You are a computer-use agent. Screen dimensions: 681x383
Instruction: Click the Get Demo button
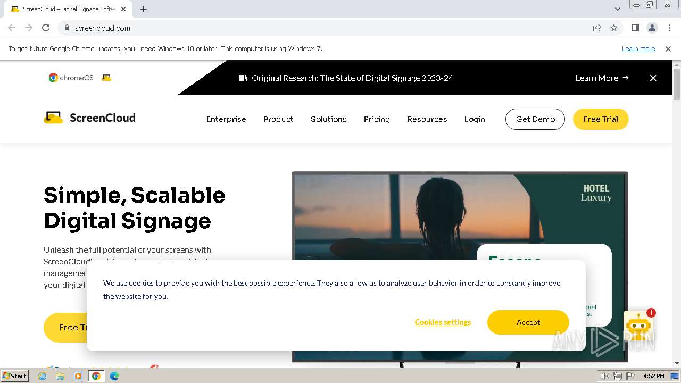535,119
